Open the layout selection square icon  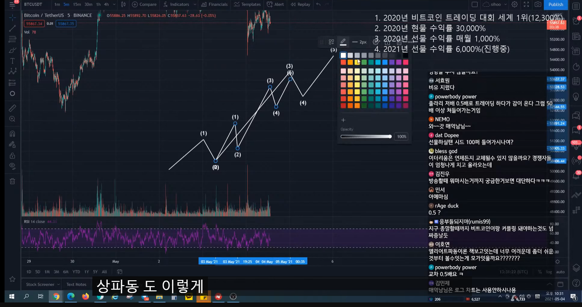coord(475,5)
